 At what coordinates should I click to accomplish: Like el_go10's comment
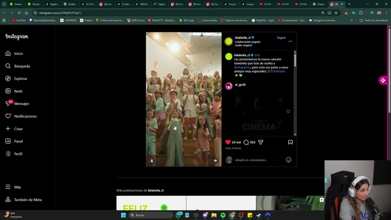[288, 112]
